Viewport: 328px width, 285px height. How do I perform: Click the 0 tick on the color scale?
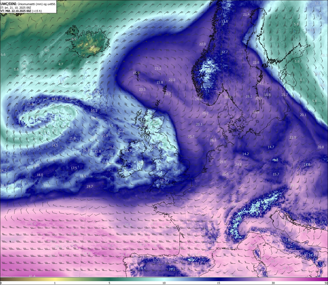tap(1, 283)
